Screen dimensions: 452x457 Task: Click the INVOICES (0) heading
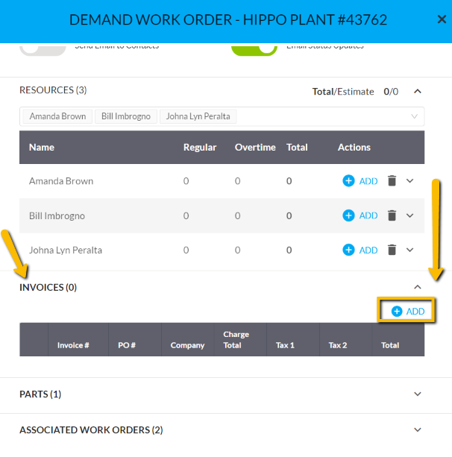tap(48, 287)
